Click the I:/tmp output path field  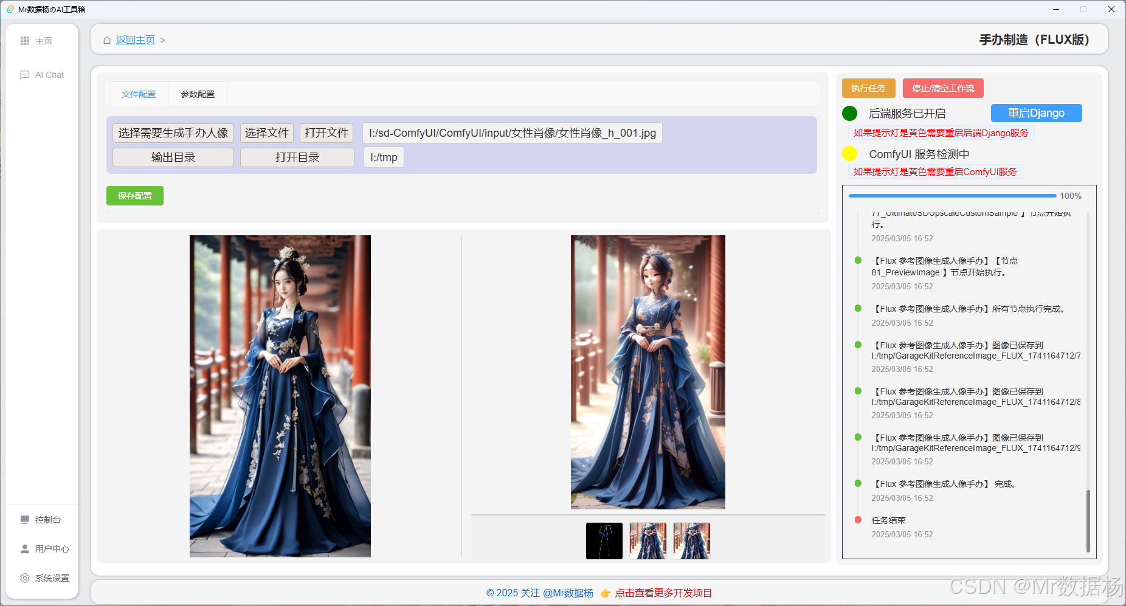(384, 157)
